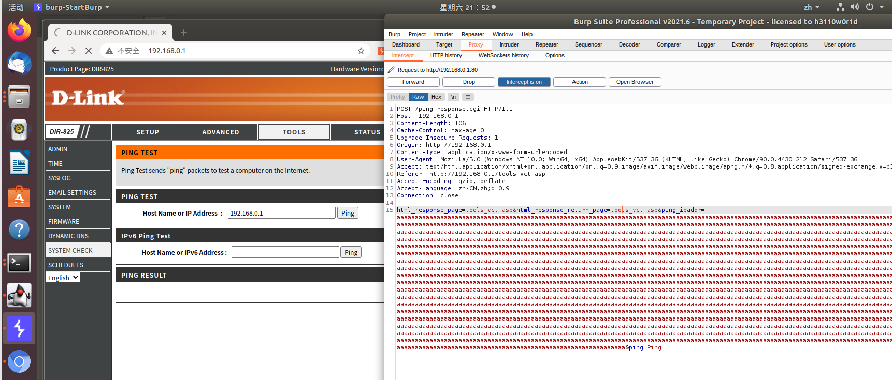Image resolution: width=892 pixels, height=380 pixels.
Task: Forward the intercepted request
Action: tap(413, 82)
